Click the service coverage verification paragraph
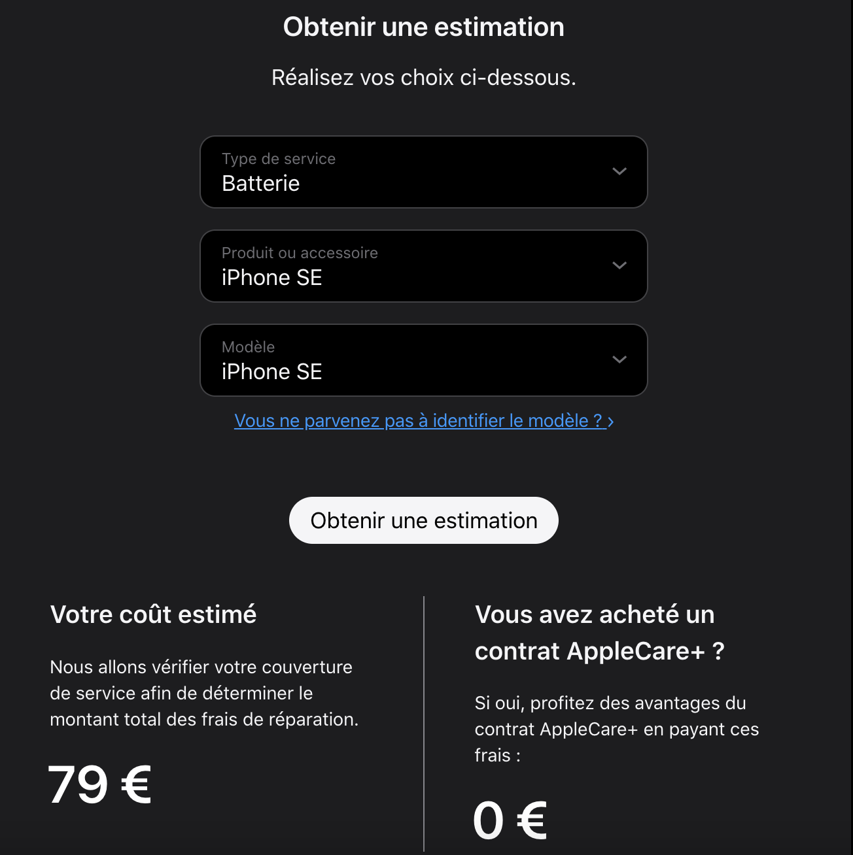853x855 pixels. [203, 693]
